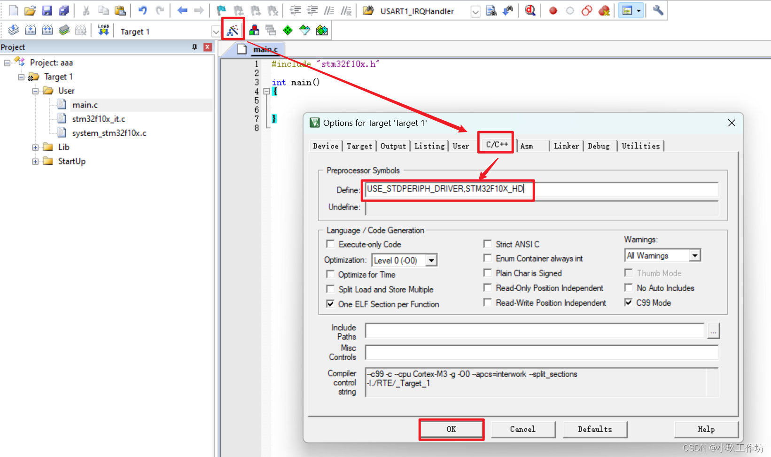Insert breakpoint red dot icon

pyautogui.click(x=553, y=10)
